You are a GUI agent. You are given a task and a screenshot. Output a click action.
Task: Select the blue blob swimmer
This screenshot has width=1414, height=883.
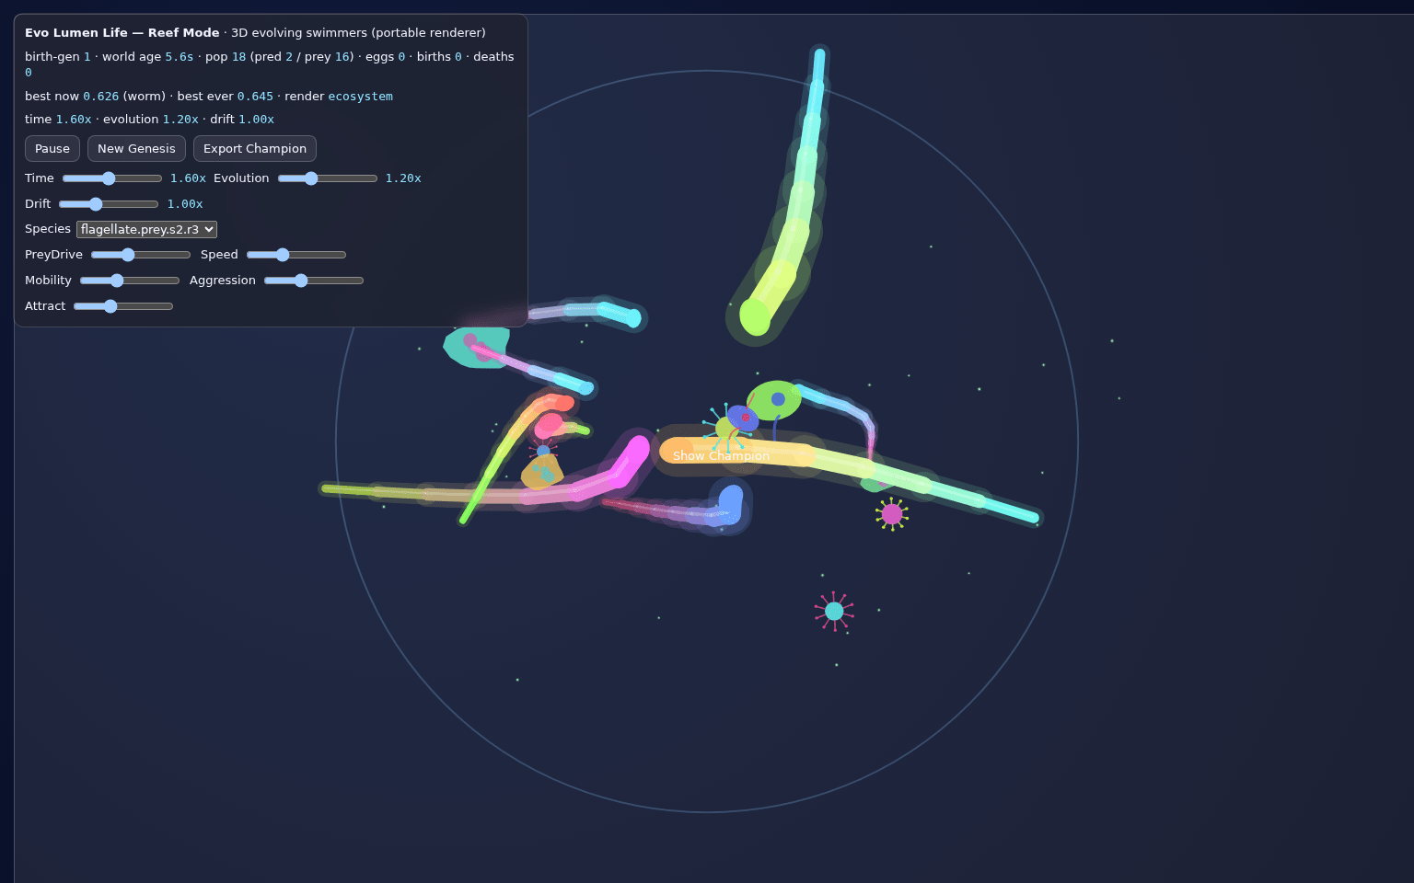pos(730,505)
